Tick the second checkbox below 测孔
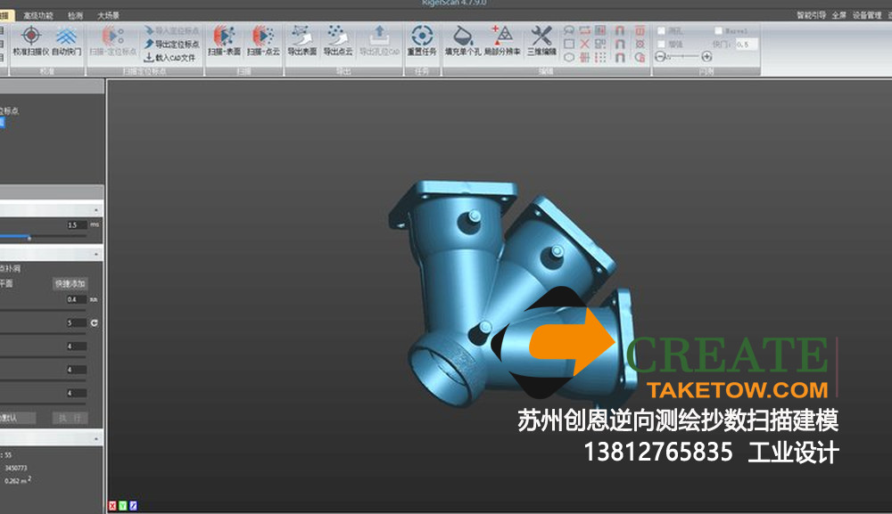Viewport: 892px width, 514px height. point(662,43)
